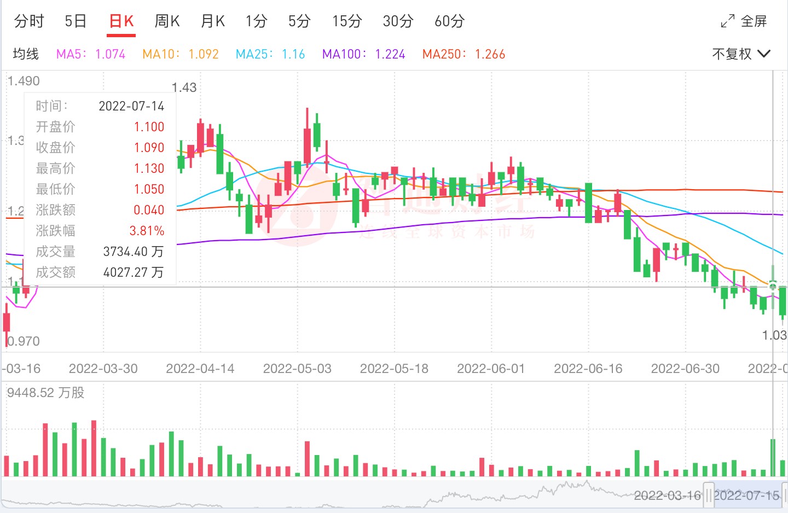The image size is (788, 513).
Task: Switch to the 1分 minute chart
Action: click(256, 21)
